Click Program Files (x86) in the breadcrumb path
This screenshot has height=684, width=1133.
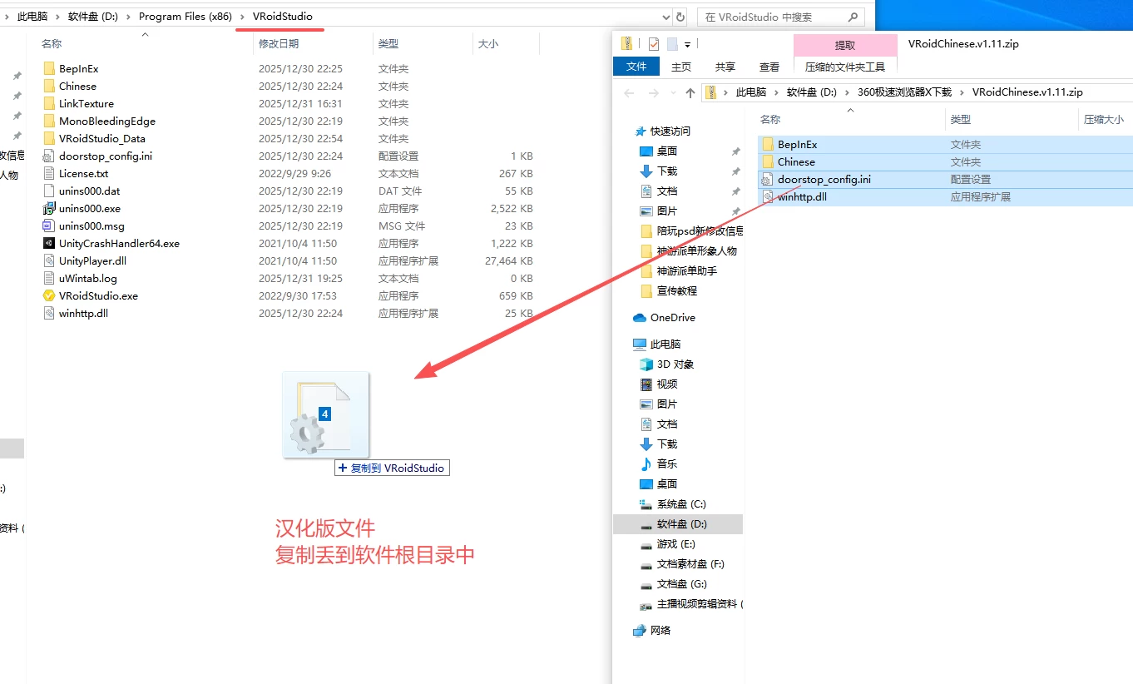click(185, 17)
